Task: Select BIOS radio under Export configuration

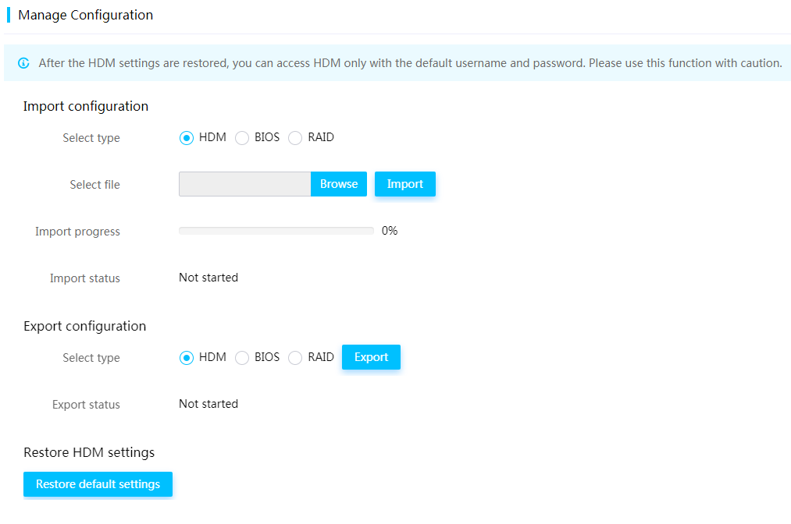Action: pos(242,358)
